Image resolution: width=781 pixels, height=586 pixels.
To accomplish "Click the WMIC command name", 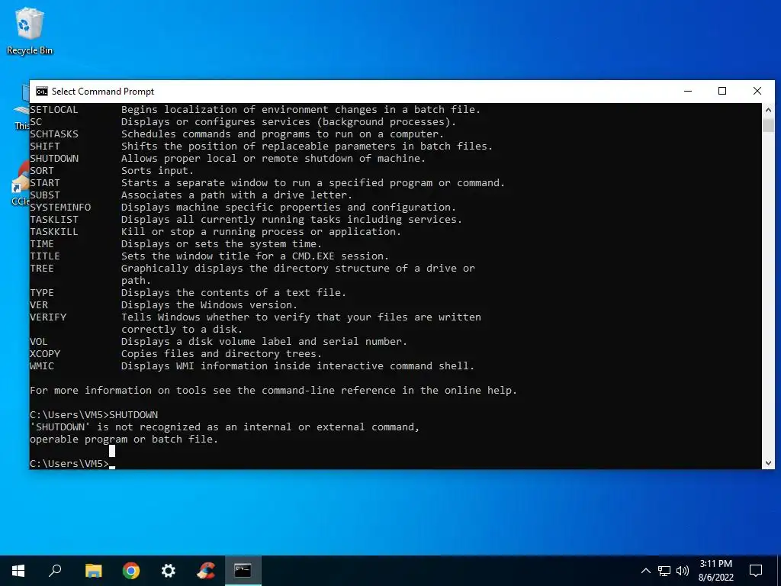I will click(x=42, y=365).
